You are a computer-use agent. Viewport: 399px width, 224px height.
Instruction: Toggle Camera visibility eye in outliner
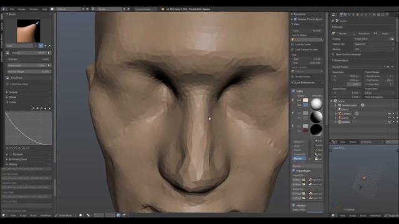tap(389, 113)
